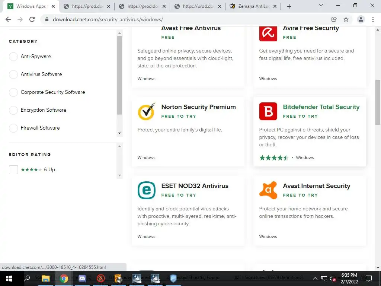The width and height of the screenshot is (381, 286).
Task: Tick the 4 stars & Up rating checkbox
Action: click(13, 170)
